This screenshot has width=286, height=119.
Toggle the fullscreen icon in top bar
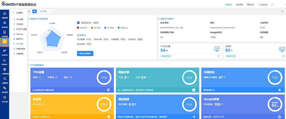(x=272, y=5)
